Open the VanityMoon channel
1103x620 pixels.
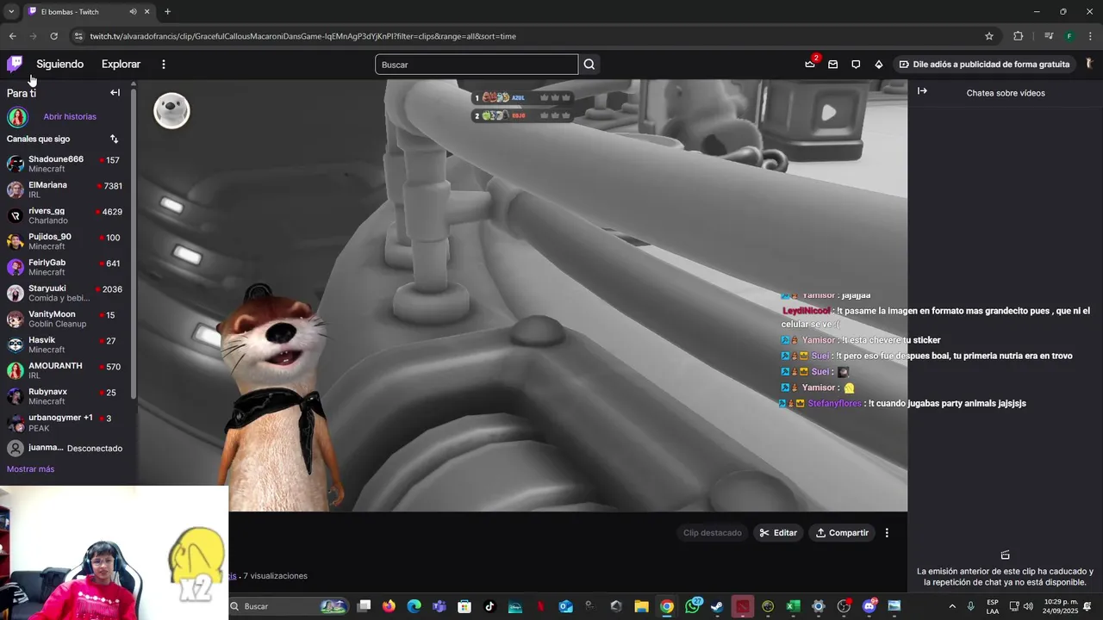[x=65, y=319]
